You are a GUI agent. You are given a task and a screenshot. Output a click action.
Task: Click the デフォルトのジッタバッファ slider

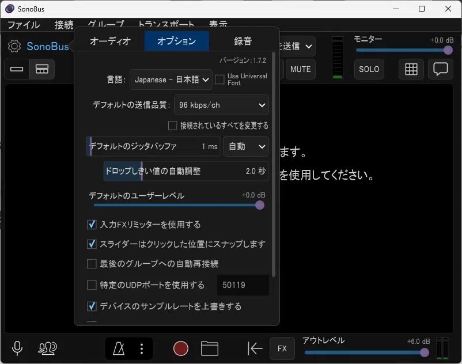153,146
